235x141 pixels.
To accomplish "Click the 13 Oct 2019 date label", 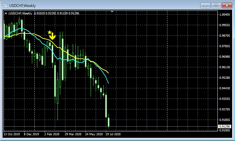I will [12, 134].
